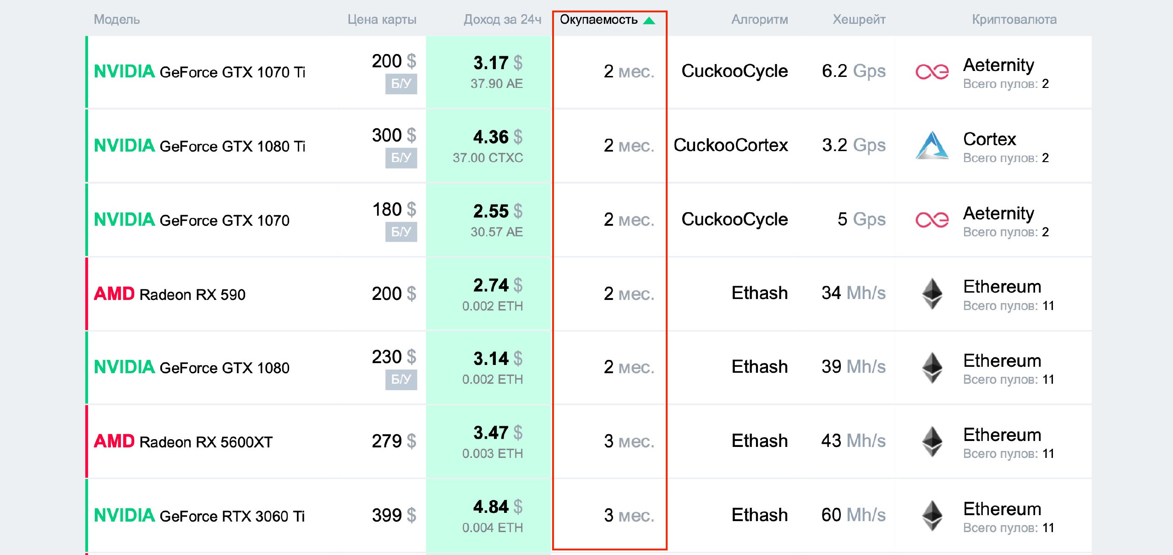Open the NVIDIA GeForce GTX 1080 model

tap(192, 368)
